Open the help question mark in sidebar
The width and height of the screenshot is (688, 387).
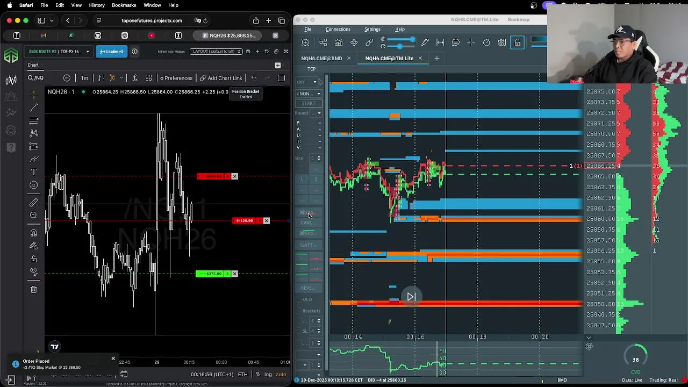11,147
